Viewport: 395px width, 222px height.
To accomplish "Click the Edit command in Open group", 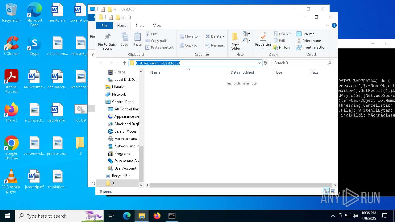I will (x=279, y=41).
